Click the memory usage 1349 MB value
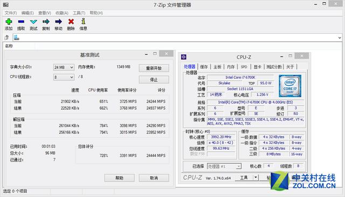This screenshot has height=197, width=345. pyautogui.click(x=123, y=67)
